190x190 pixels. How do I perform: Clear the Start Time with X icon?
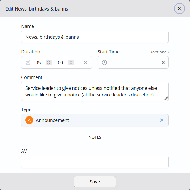point(163,62)
